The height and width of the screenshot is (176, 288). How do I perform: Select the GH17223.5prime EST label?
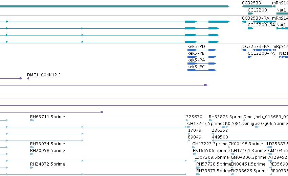pyautogui.click(x=205, y=124)
